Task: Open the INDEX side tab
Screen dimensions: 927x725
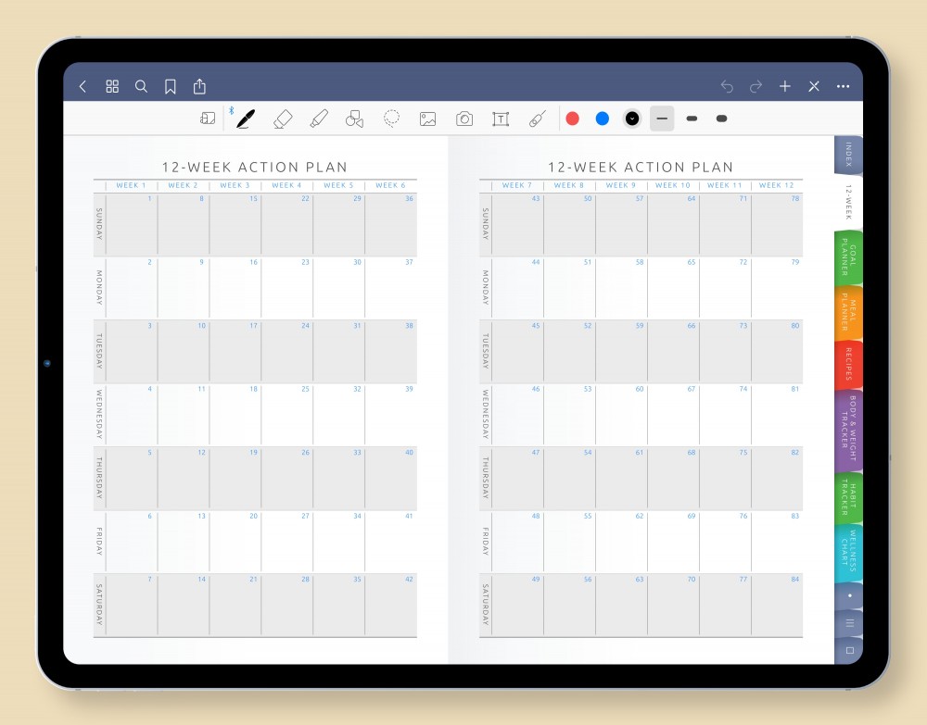Action: [848, 154]
